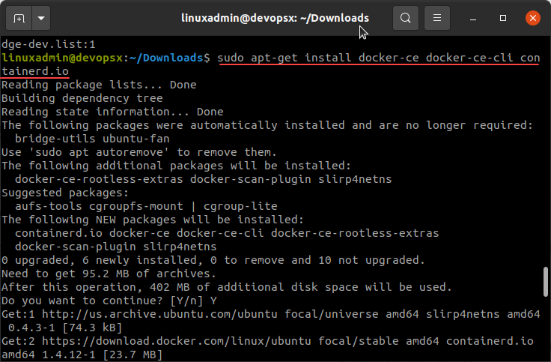Click 'The following NEW packages will be installed'
551x362 pixels.
click(x=153, y=220)
